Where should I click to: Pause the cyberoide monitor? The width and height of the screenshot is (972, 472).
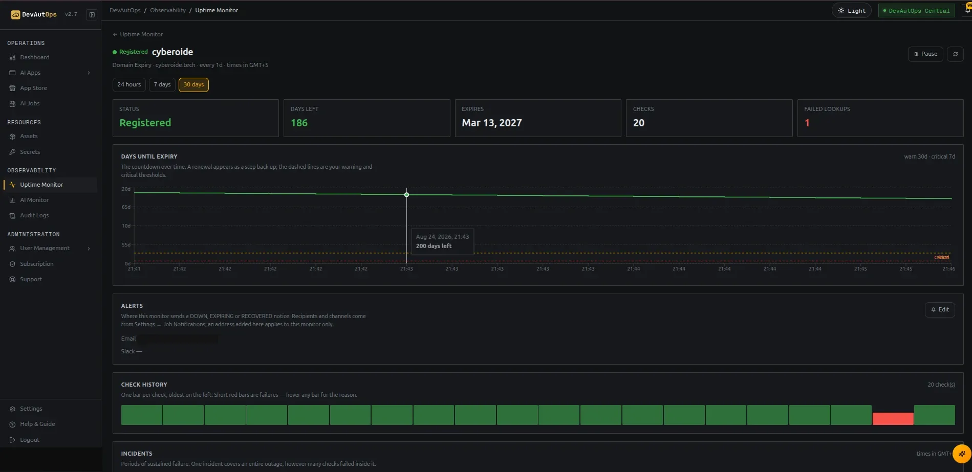point(925,54)
